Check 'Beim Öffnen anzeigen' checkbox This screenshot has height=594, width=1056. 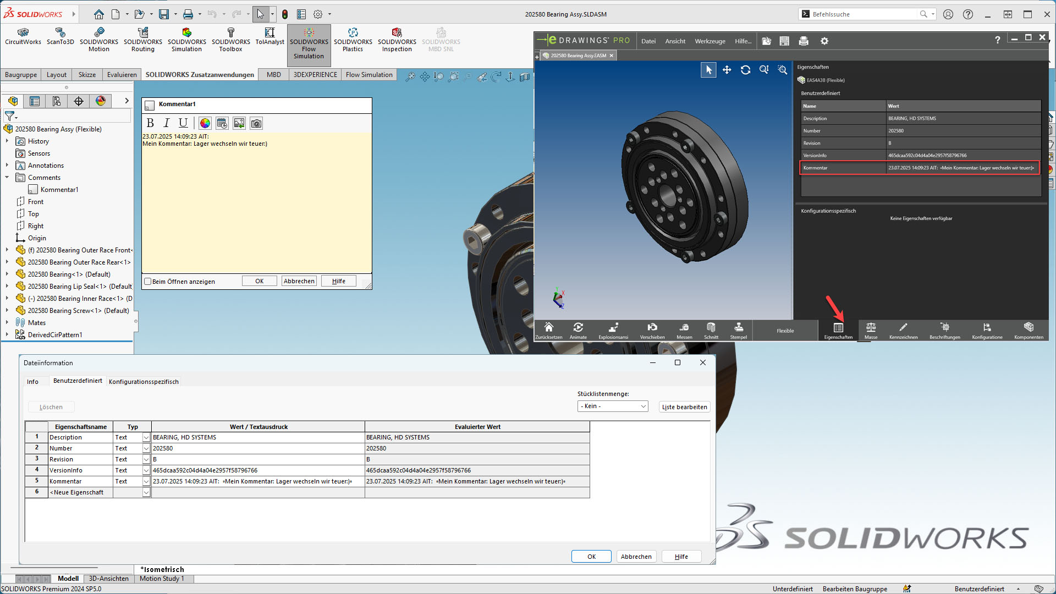pos(147,282)
